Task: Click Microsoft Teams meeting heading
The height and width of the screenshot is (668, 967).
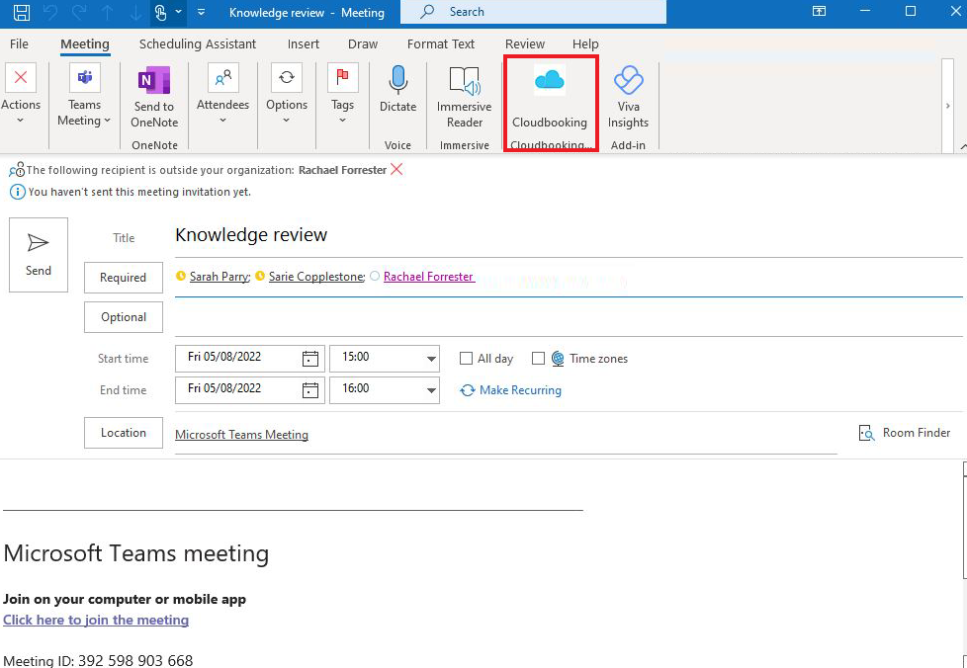Action: [x=135, y=553]
